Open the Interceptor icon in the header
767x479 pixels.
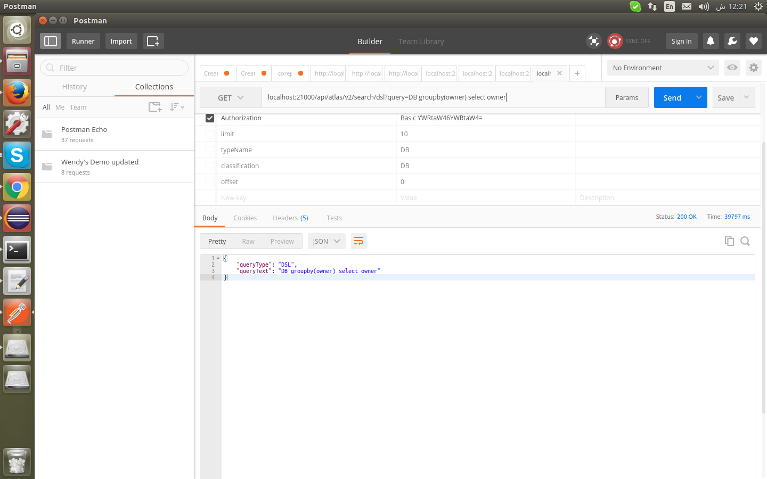click(593, 41)
